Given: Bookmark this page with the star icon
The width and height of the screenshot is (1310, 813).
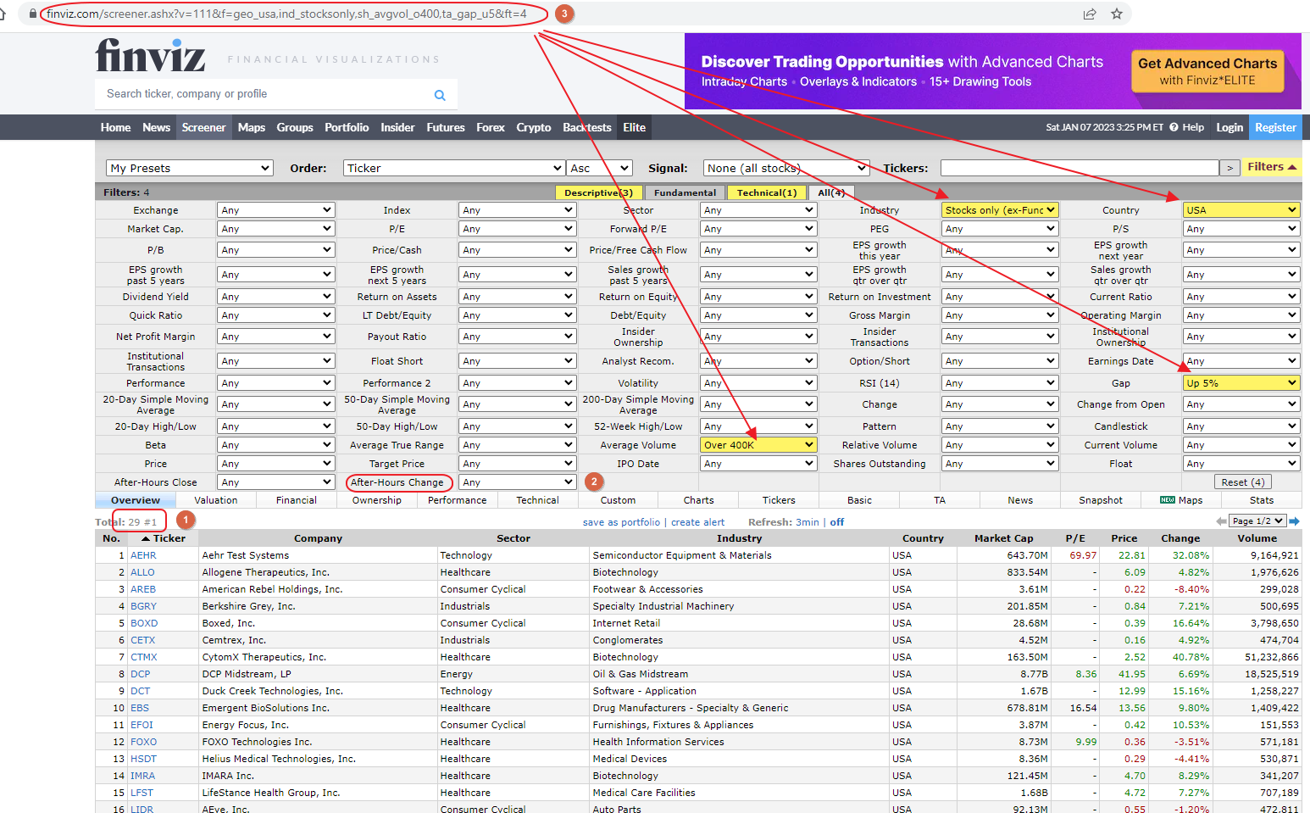Looking at the screenshot, I should [1117, 14].
